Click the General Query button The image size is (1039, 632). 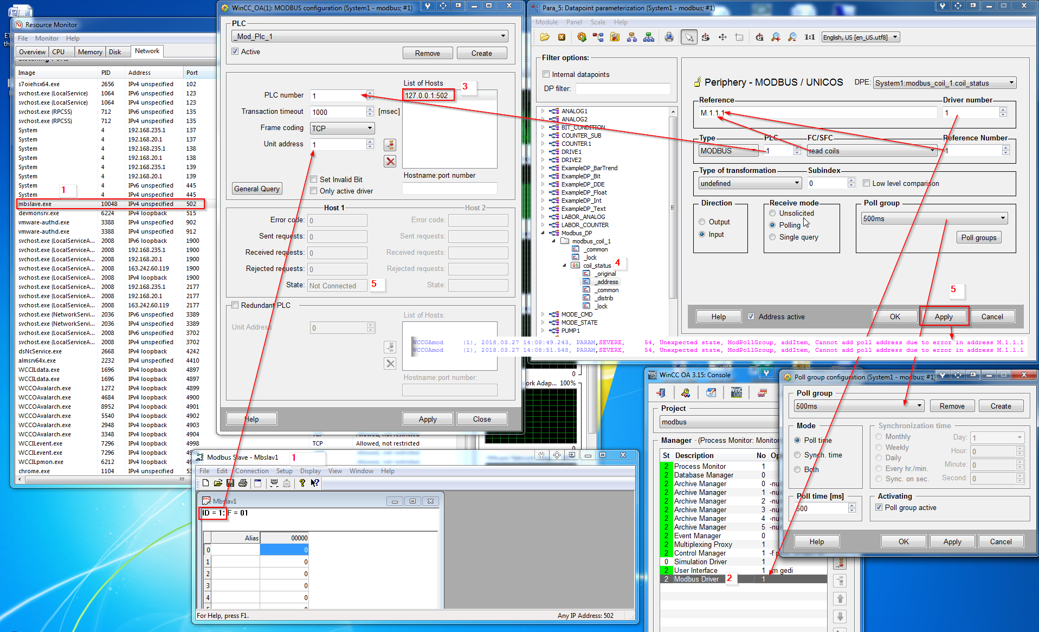click(257, 189)
